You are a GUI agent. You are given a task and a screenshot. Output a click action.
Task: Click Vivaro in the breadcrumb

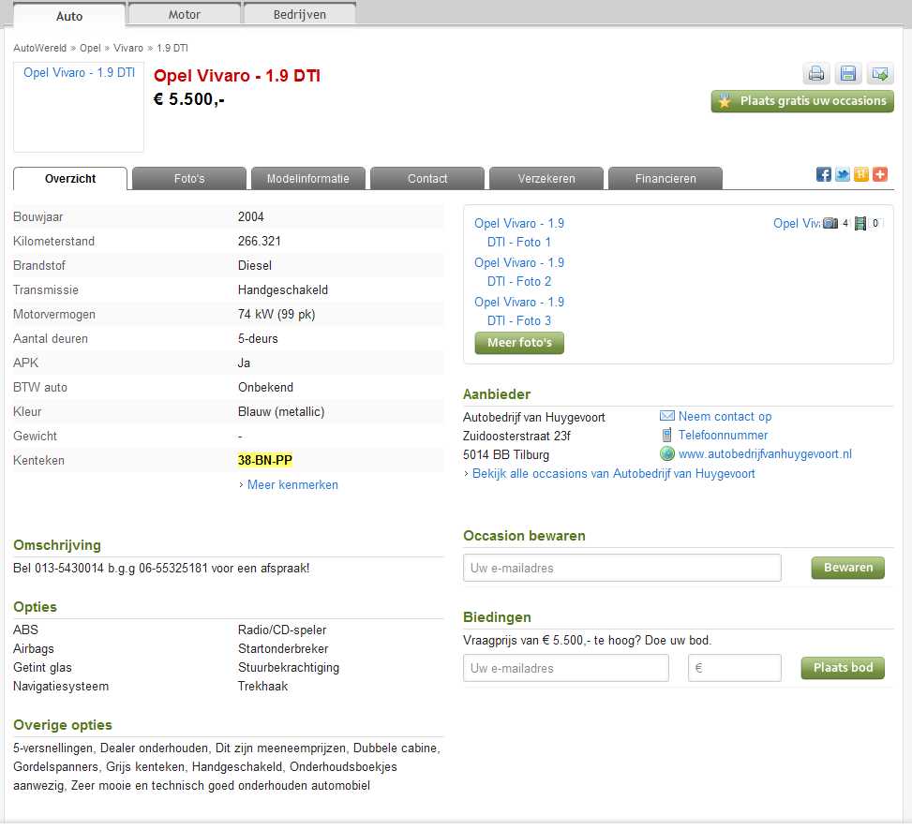128,48
